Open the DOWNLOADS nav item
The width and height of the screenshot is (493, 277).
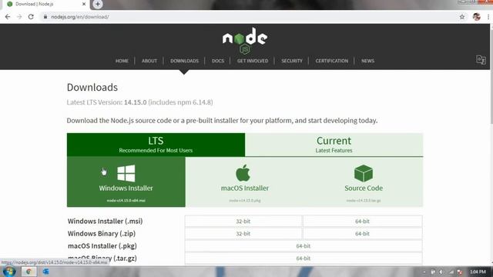[184, 61]
